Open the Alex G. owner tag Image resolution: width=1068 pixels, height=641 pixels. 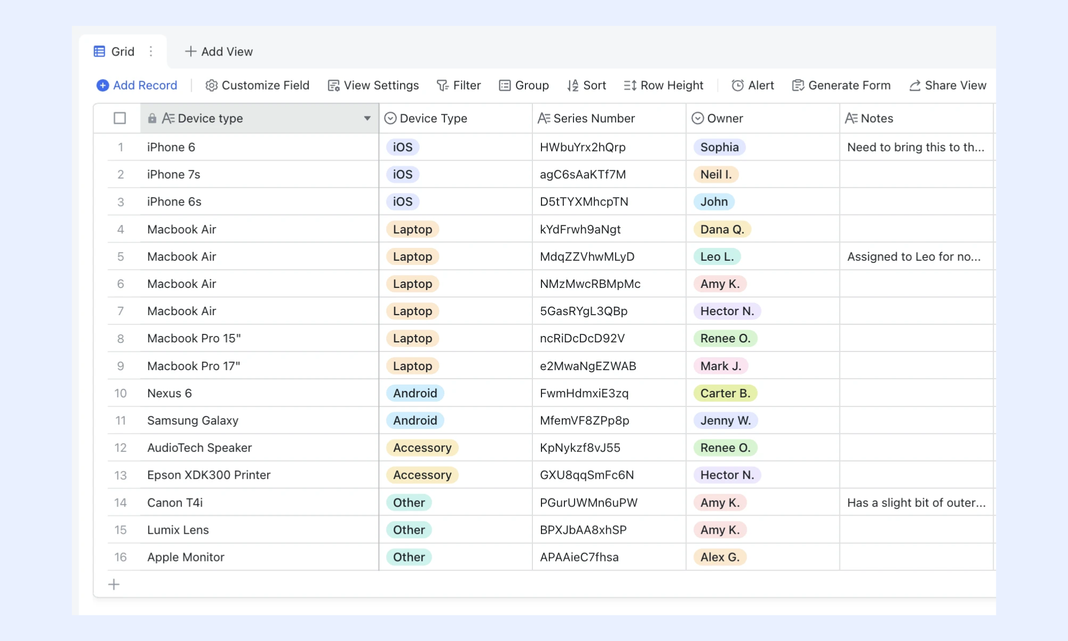[720, 558]
